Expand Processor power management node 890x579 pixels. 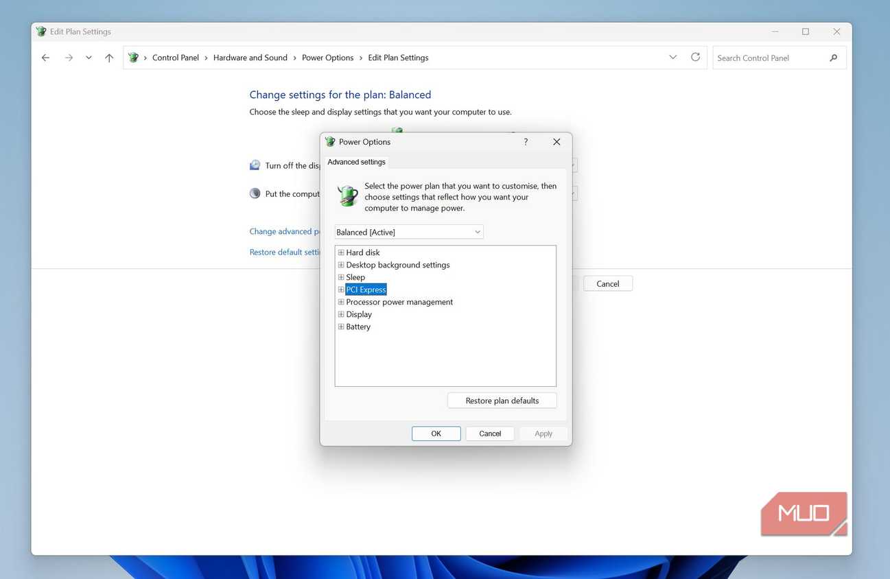[341, 302]
